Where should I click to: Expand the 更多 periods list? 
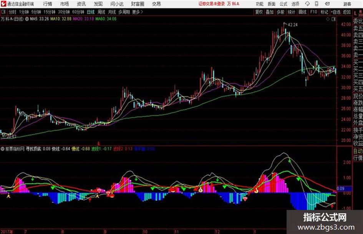click(138, 12)
